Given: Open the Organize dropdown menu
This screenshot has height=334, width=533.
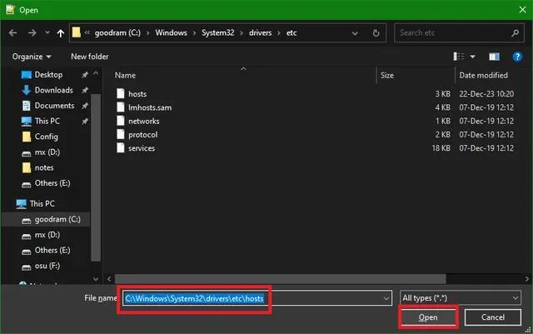Looking at the screenshot, I should coord(32,57).
